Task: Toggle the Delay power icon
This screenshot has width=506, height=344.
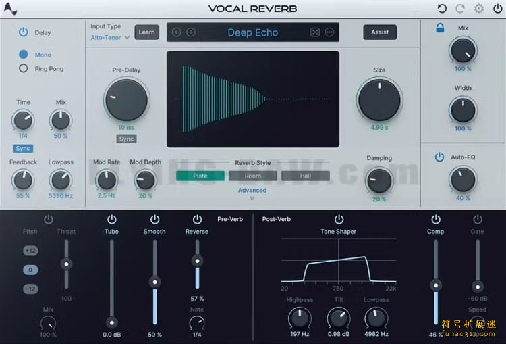Action: [x=23, y=32]
